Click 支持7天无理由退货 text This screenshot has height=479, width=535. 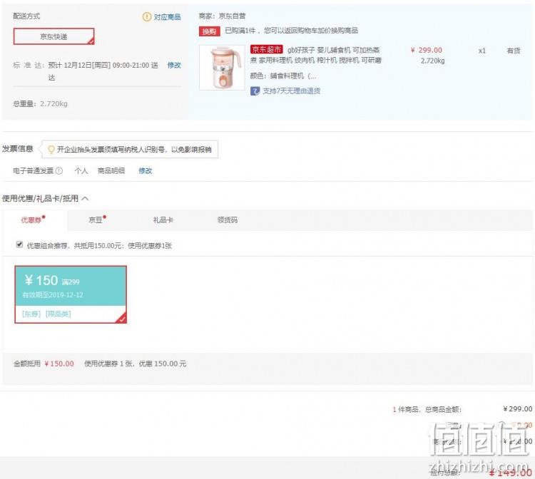pos(291,91)
